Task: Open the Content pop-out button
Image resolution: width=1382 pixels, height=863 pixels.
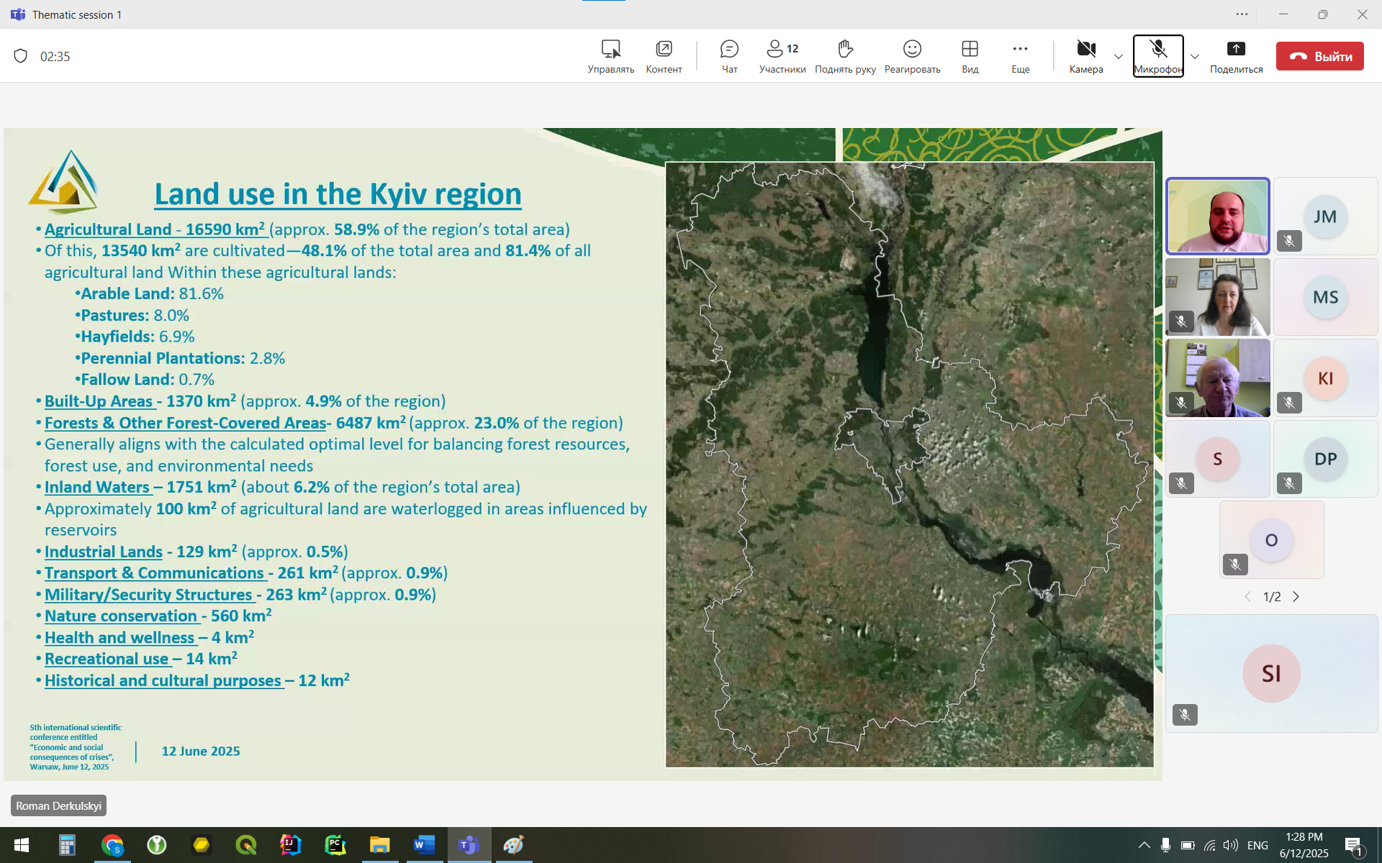Action: pos(664,56)
